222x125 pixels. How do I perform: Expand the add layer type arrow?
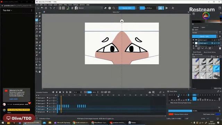(196, 48)
